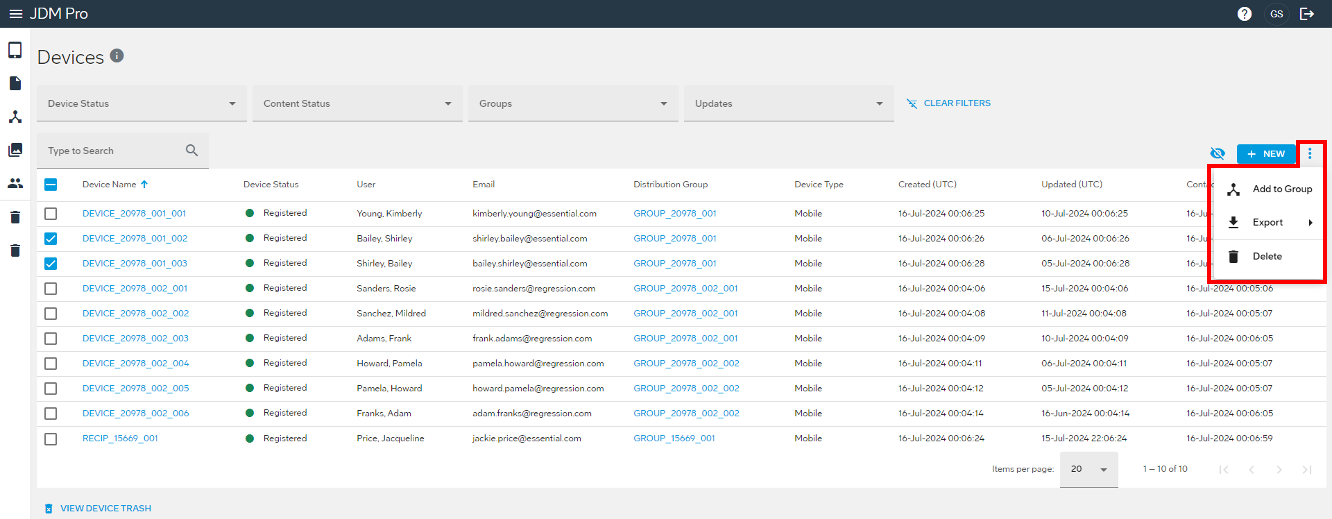The width and height of the screenshot is (1332, 519).
Task: Click the 1 – 10 of 10 pagination text
Action: [1165, 469]
